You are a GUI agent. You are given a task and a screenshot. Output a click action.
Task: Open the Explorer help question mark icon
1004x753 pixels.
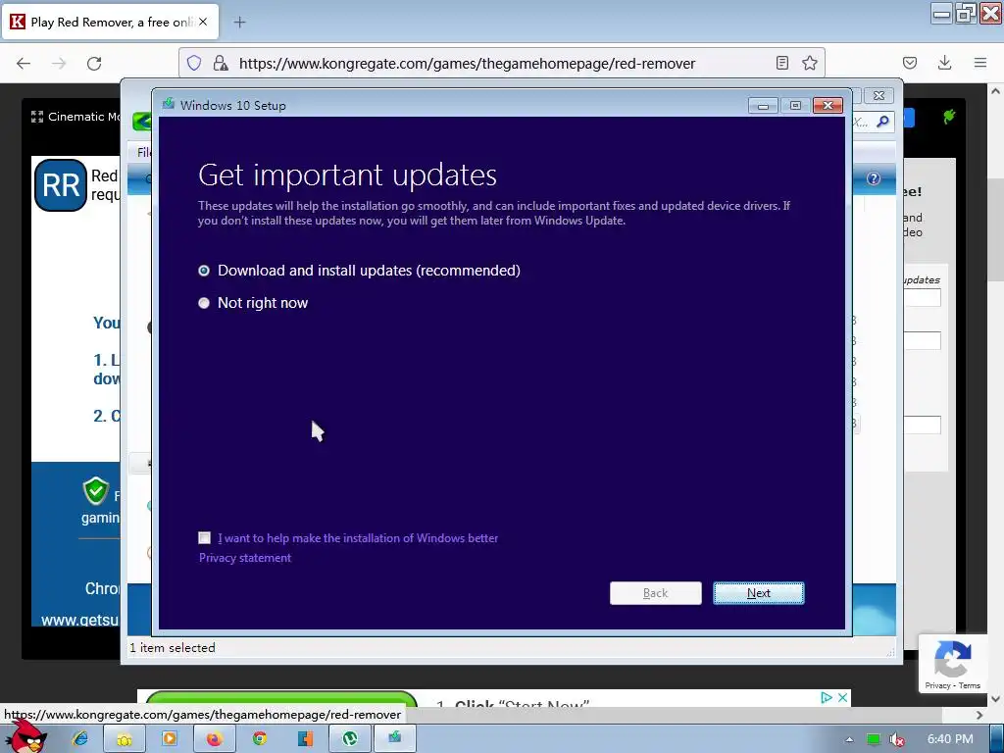click(874, 178)
